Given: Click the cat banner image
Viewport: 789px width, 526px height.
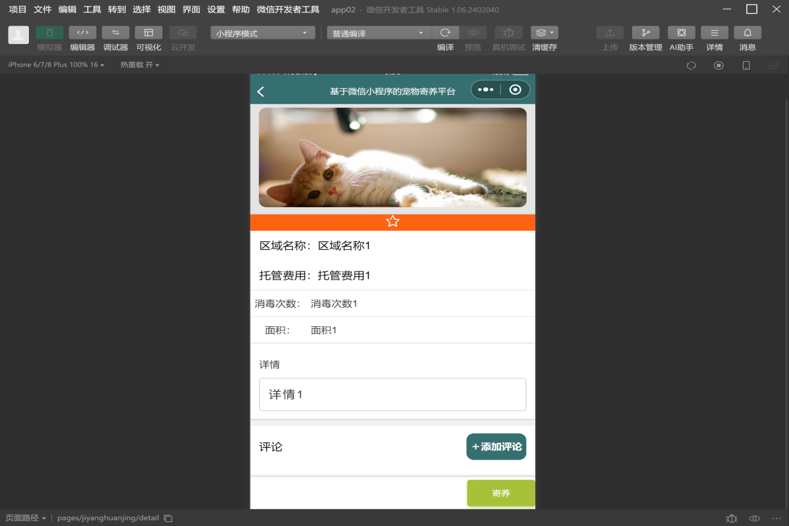Looking at the screenshot, I should (x=393, y=157).
